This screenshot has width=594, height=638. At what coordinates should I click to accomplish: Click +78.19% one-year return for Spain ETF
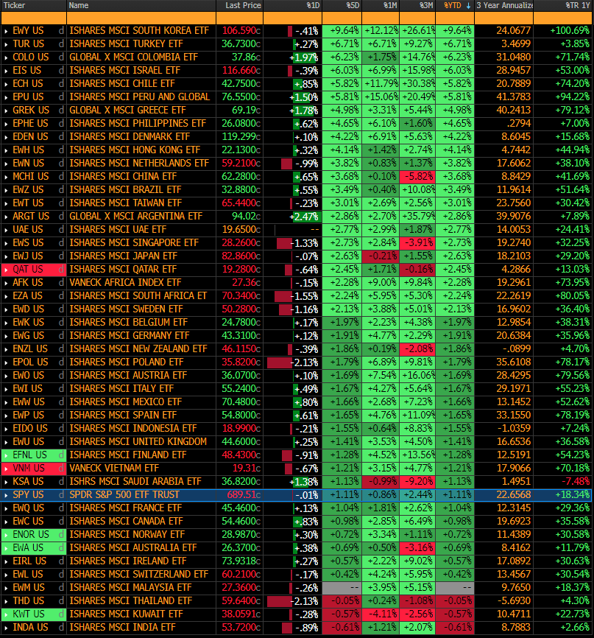(572, 416)
